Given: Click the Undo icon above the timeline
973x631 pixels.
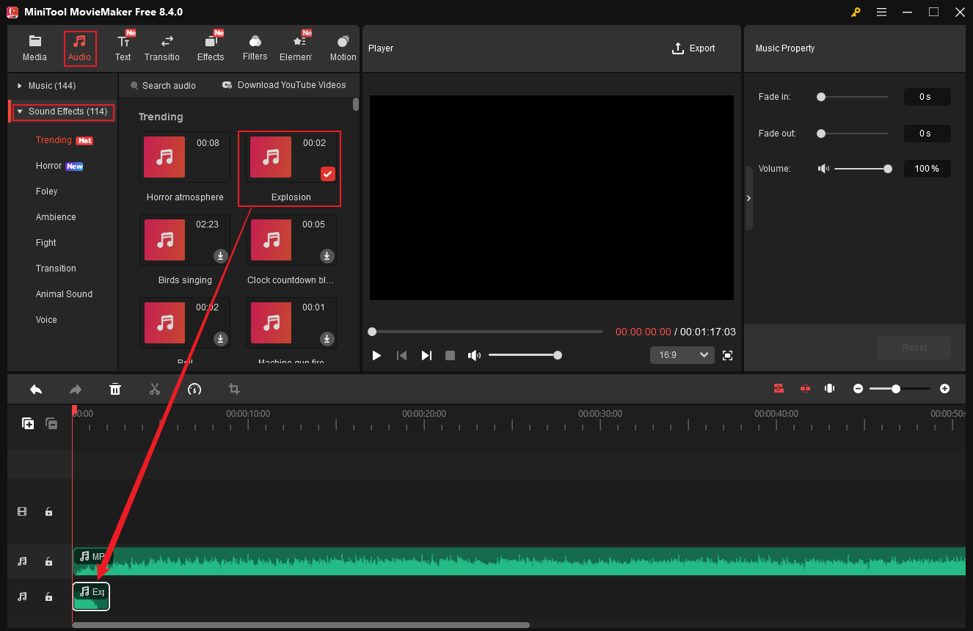Looking at the screenshot, I should coord(35,389).
